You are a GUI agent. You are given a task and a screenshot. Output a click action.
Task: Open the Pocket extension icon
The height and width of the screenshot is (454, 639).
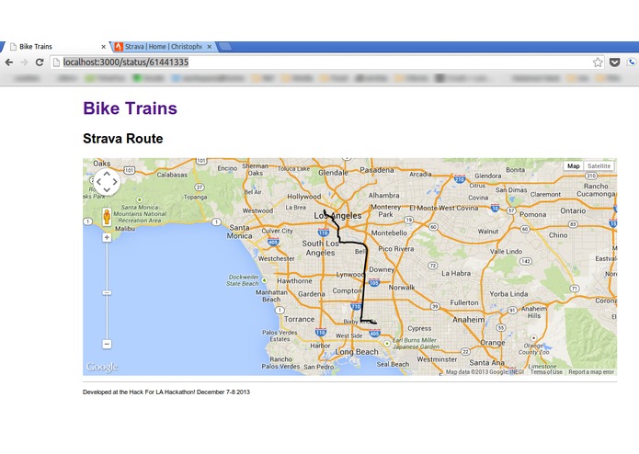coord(614,62)
